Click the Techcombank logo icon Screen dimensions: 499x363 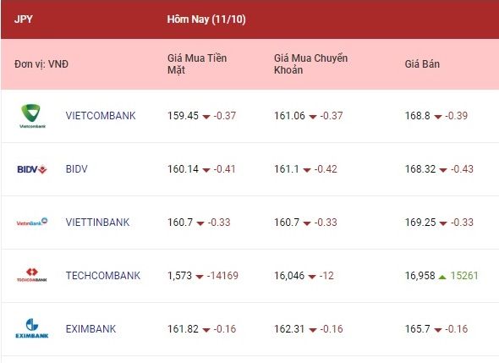pos(32,275)
